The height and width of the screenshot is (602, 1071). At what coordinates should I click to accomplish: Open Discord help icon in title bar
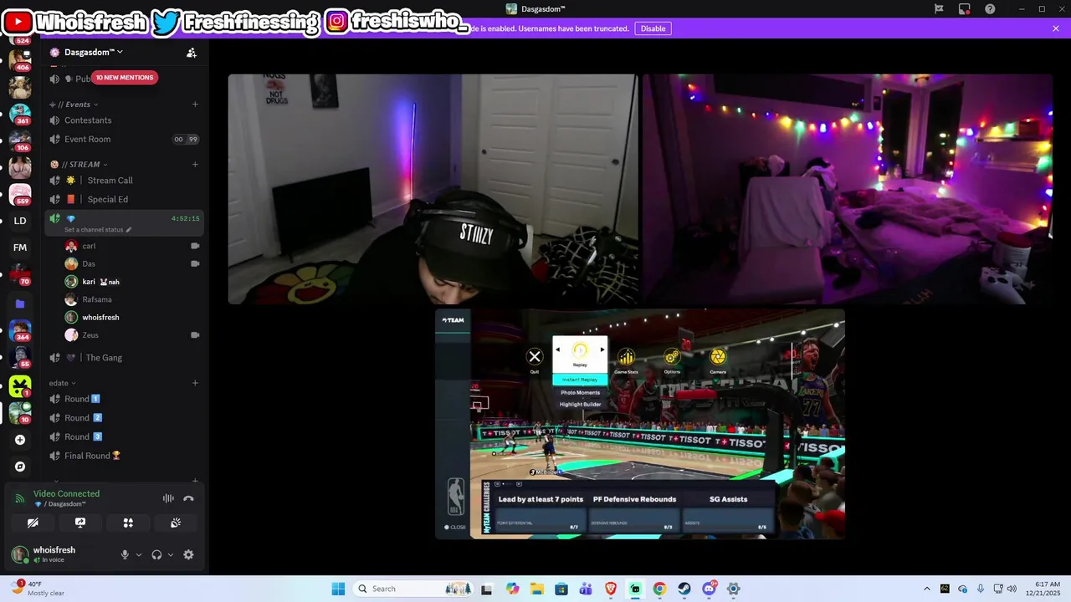pyautogui.click(x=991, y=9)
